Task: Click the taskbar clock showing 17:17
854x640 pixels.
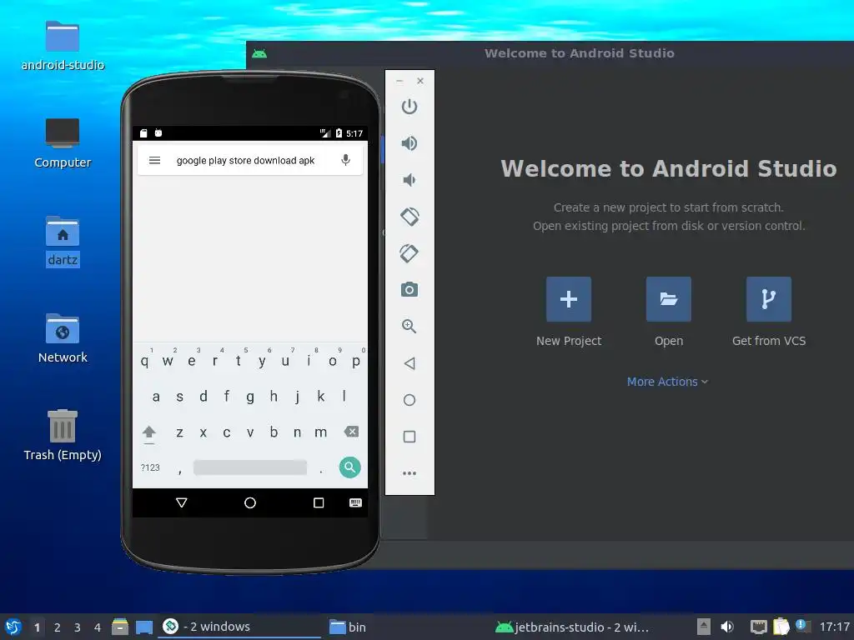Action: tap(834, 627)
